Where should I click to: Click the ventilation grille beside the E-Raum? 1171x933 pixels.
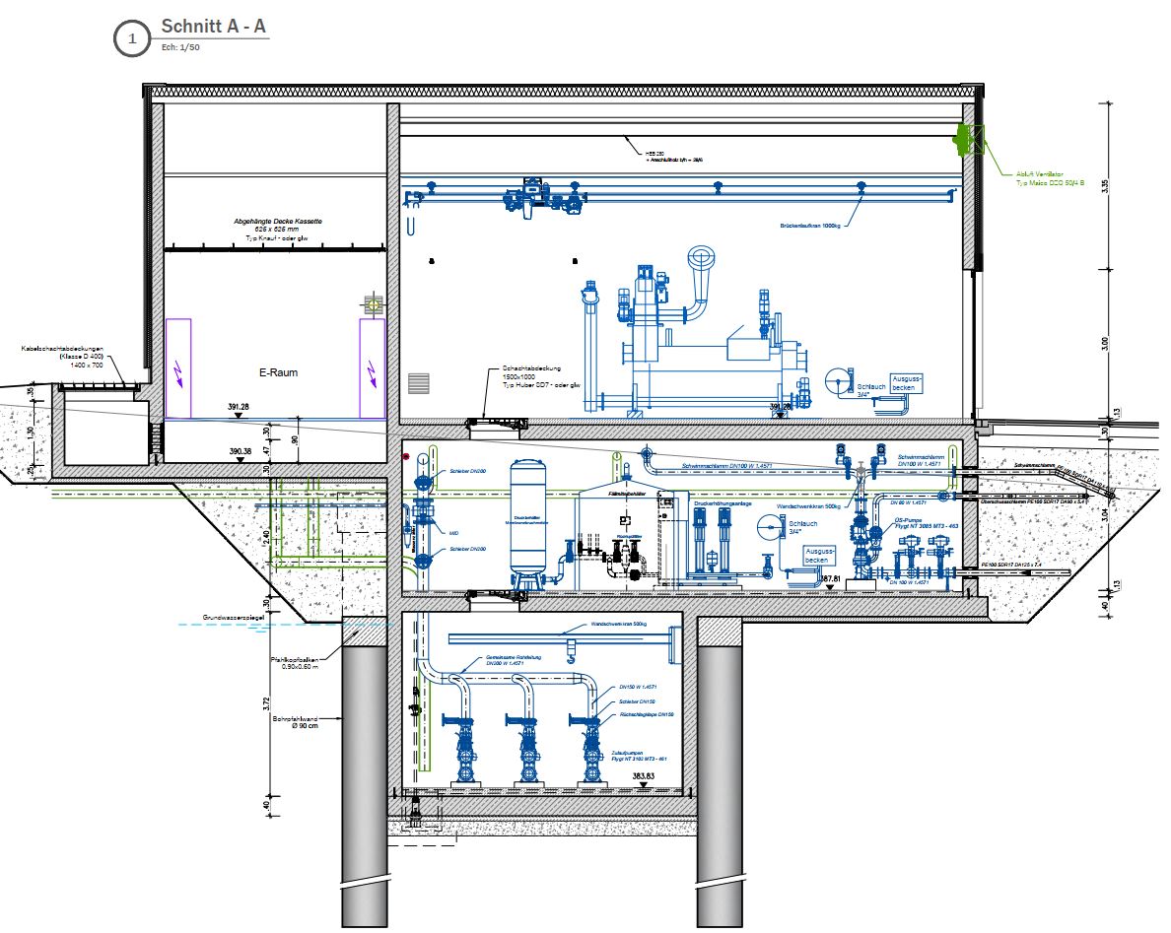(x=419, y=383)
